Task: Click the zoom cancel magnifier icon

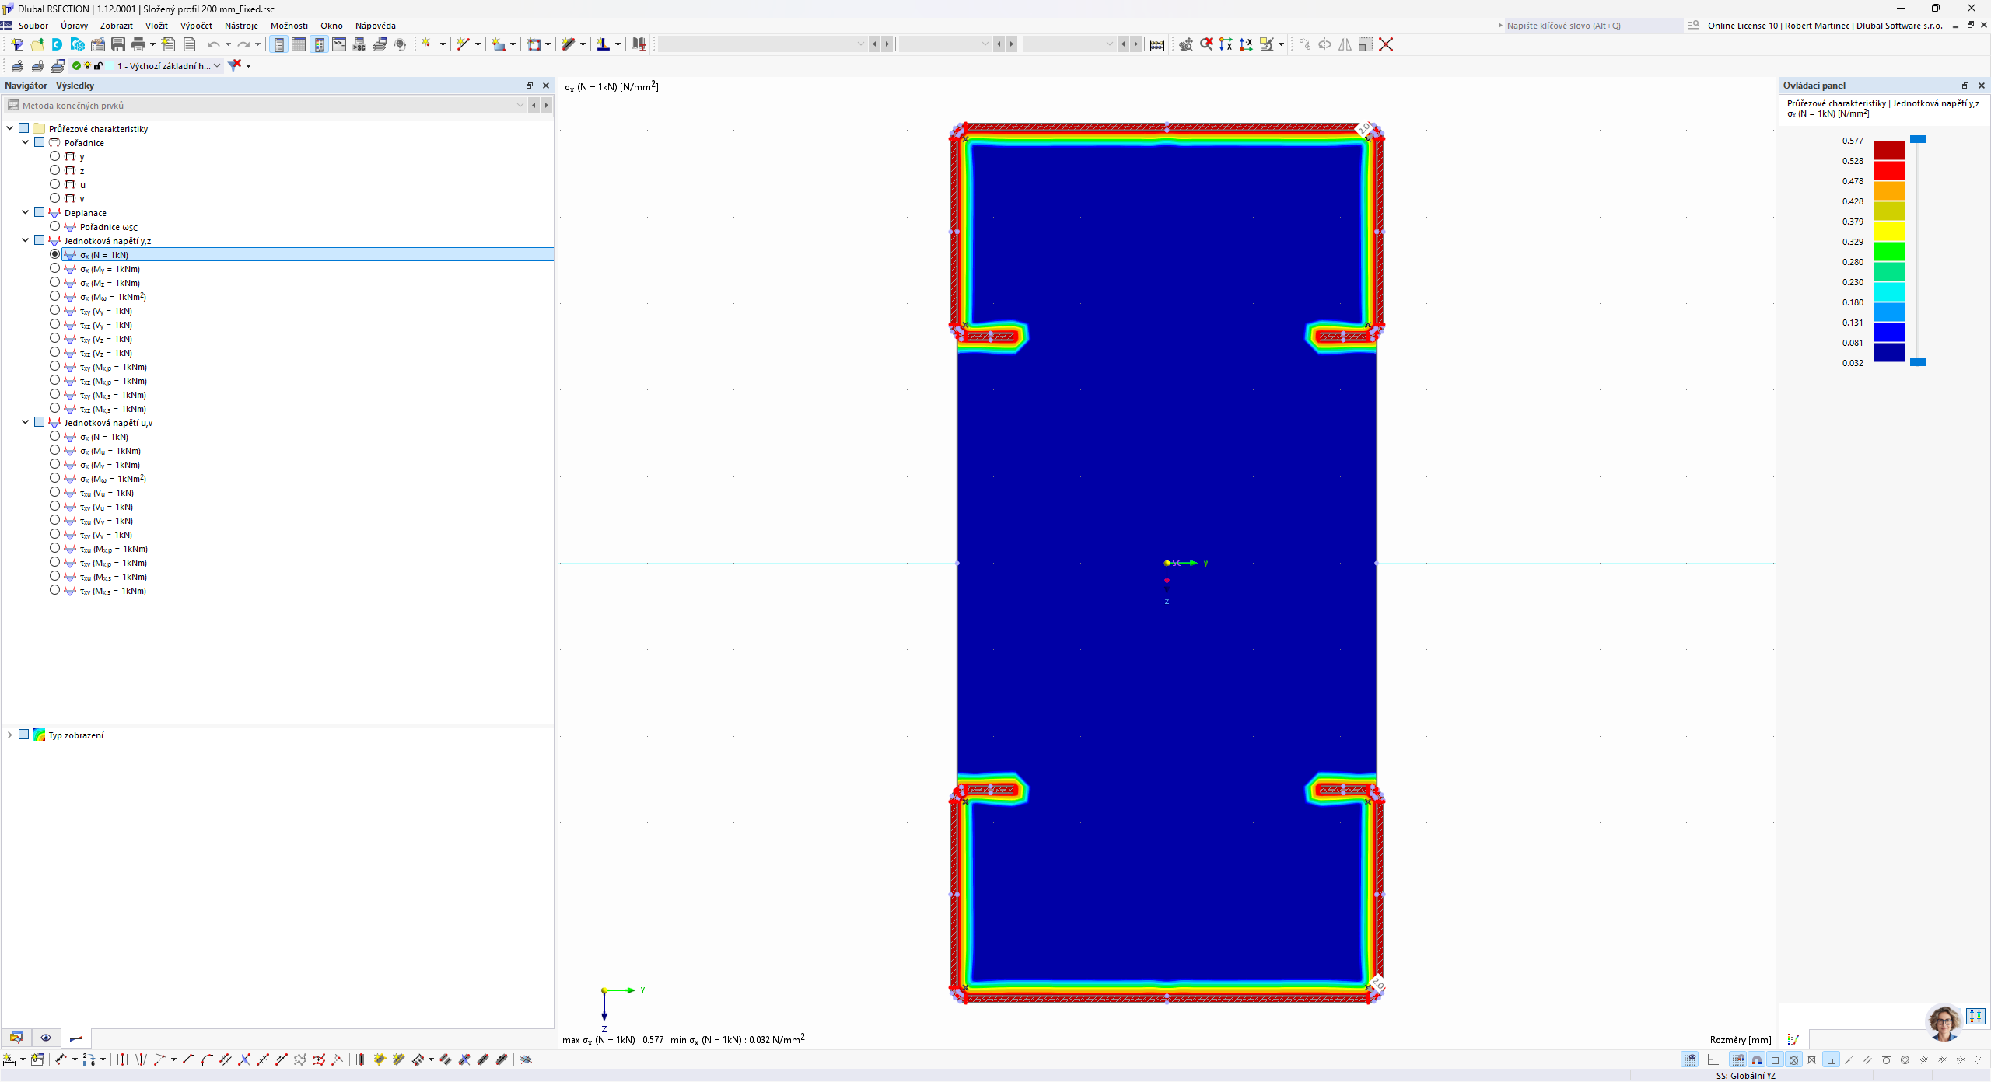Action: click(1206, 44)
